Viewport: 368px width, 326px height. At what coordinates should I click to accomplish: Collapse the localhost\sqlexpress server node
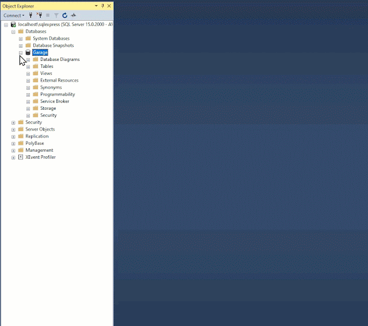click(x=6, y=25)
